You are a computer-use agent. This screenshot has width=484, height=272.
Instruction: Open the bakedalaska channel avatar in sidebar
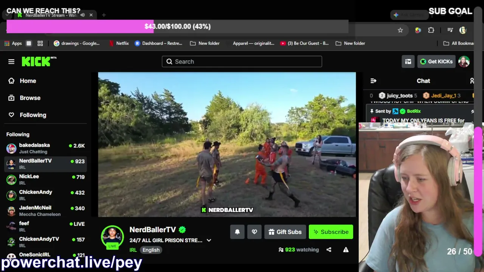pyautogui.click(x=11, y=148)
